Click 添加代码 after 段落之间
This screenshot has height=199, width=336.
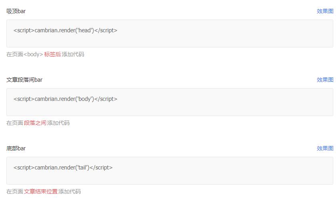click(x=58, y=123)
